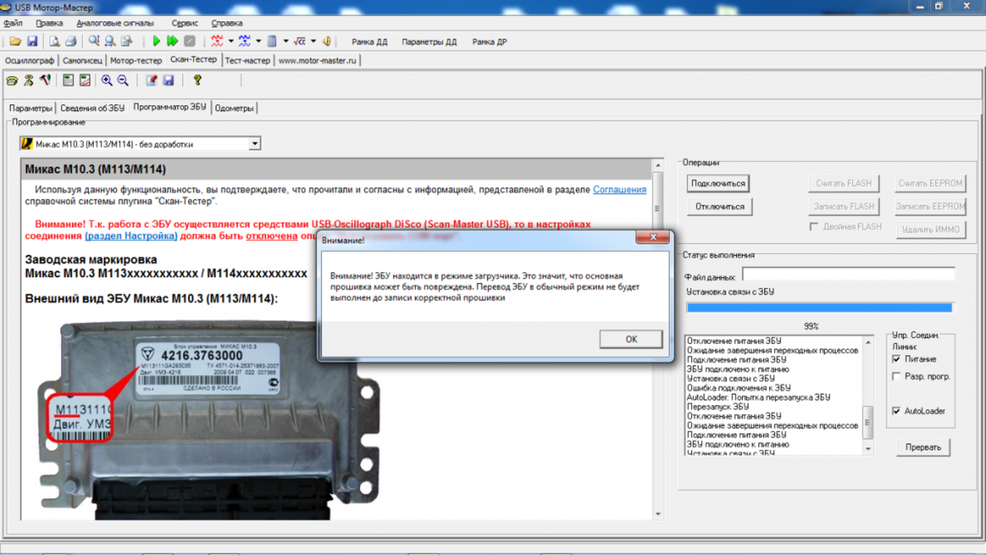Screen dimensions: 986x555
Task: Click the calculator icon in the toolbar
Action: click(272, 41)
